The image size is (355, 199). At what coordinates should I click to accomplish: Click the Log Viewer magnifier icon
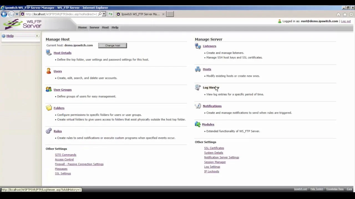(x=198, y=87)
